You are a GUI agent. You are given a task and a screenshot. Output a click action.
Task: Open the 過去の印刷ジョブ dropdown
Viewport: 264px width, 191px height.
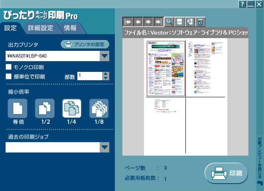click(104, 147)
